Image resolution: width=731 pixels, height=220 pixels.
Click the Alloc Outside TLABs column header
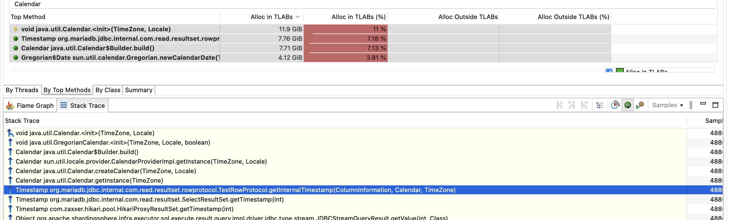468,17
